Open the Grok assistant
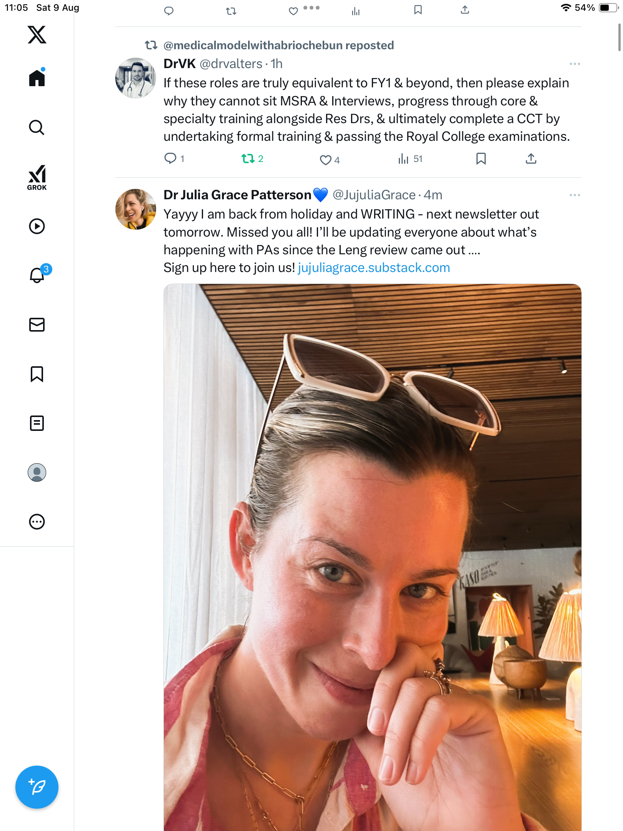This screenshot has height=831, width=623. tap(37, 177)
